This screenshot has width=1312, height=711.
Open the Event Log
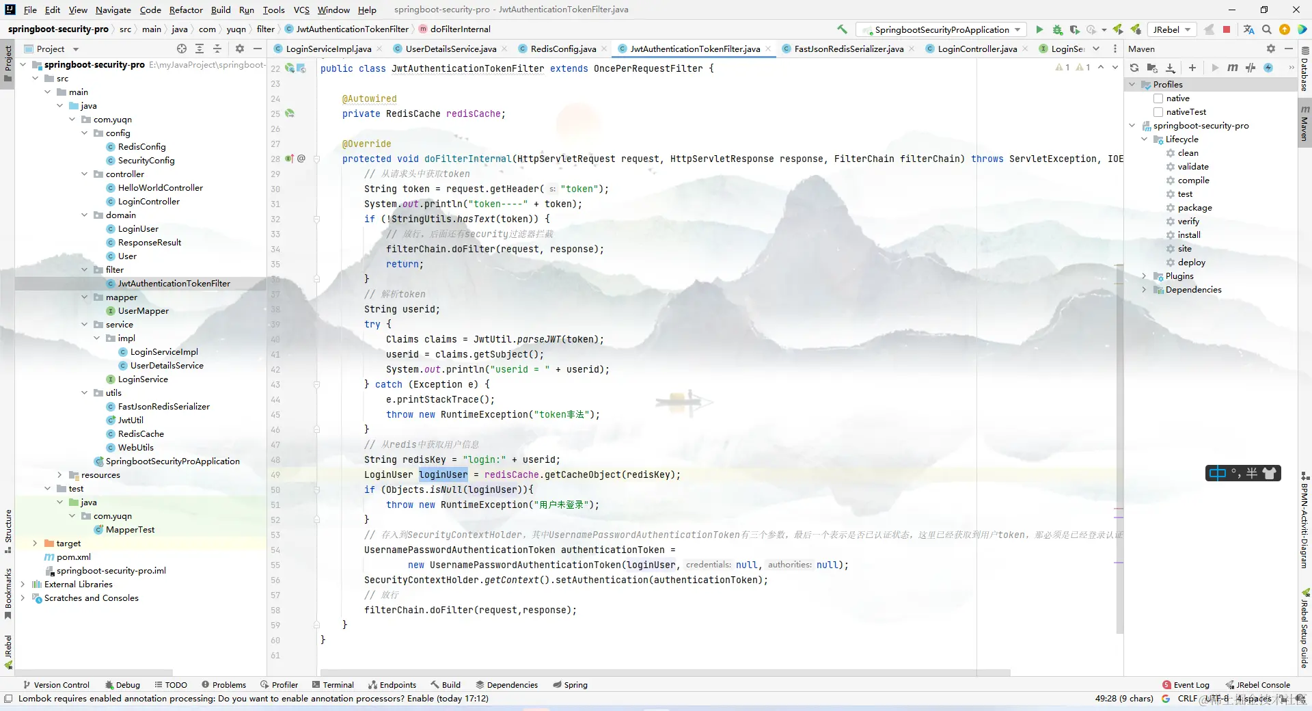click(1186, 685)
